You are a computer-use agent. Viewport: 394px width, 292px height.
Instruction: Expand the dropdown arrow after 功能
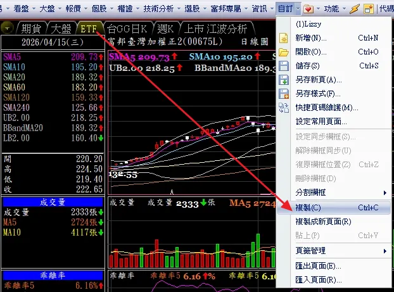[344, 9]
